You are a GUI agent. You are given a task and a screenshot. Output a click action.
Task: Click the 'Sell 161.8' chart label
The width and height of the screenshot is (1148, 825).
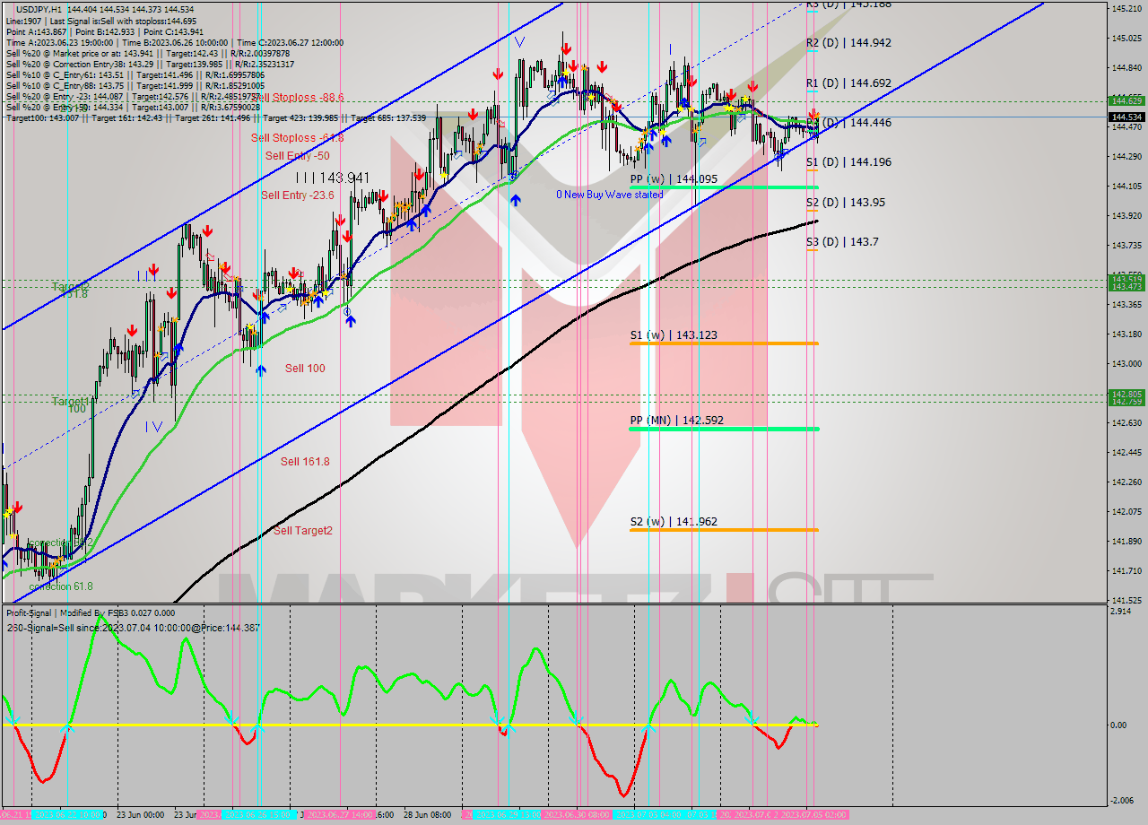[x=305, y=461]
